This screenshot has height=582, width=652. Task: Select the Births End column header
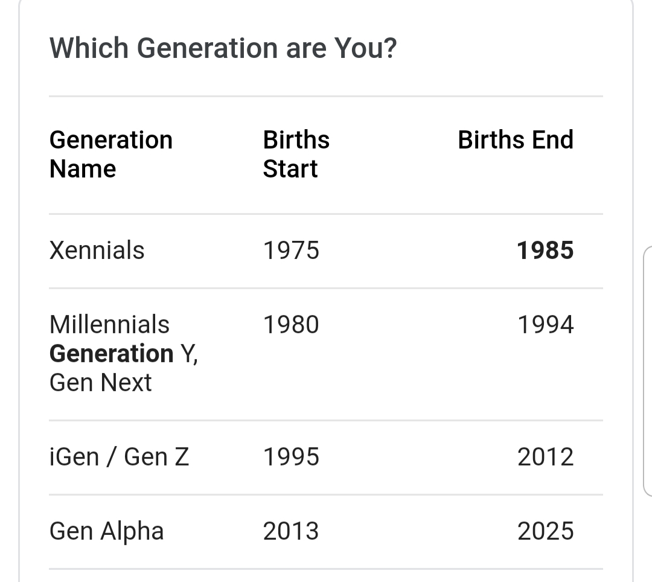click(516, 139)
